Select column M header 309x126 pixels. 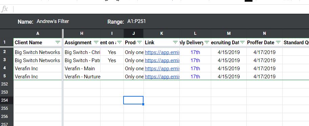point(228,33)
